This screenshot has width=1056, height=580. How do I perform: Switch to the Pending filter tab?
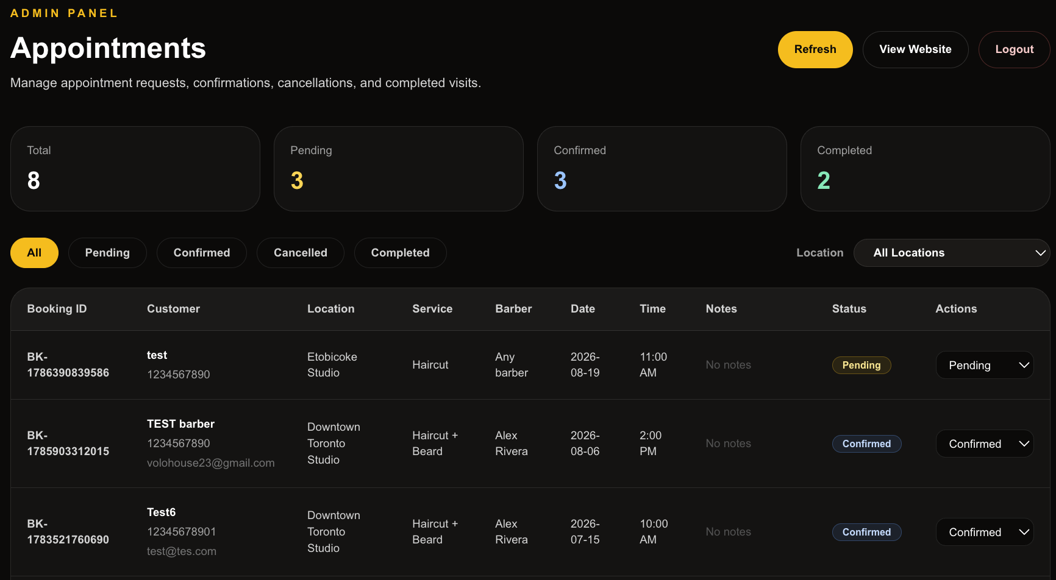click(107, 253)
